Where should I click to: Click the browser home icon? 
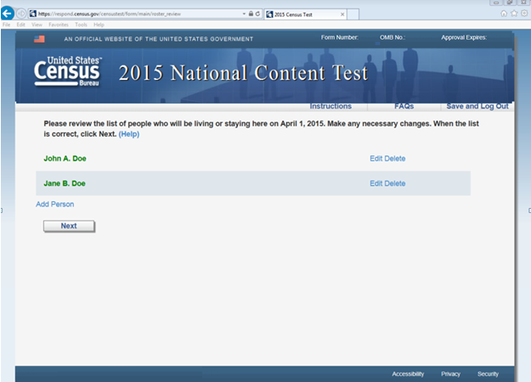(504, 14)
